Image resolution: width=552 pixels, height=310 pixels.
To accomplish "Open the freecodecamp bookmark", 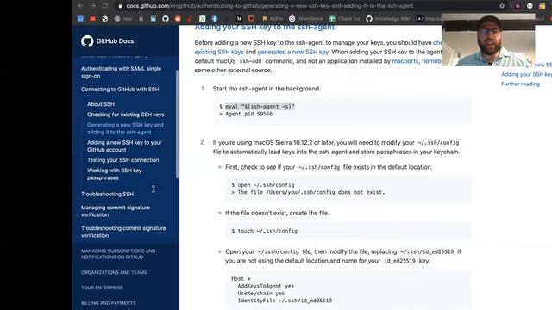I will [429, 19].
